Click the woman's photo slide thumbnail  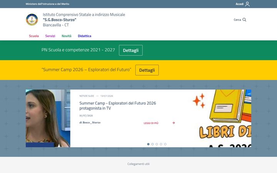pos(48,118)
